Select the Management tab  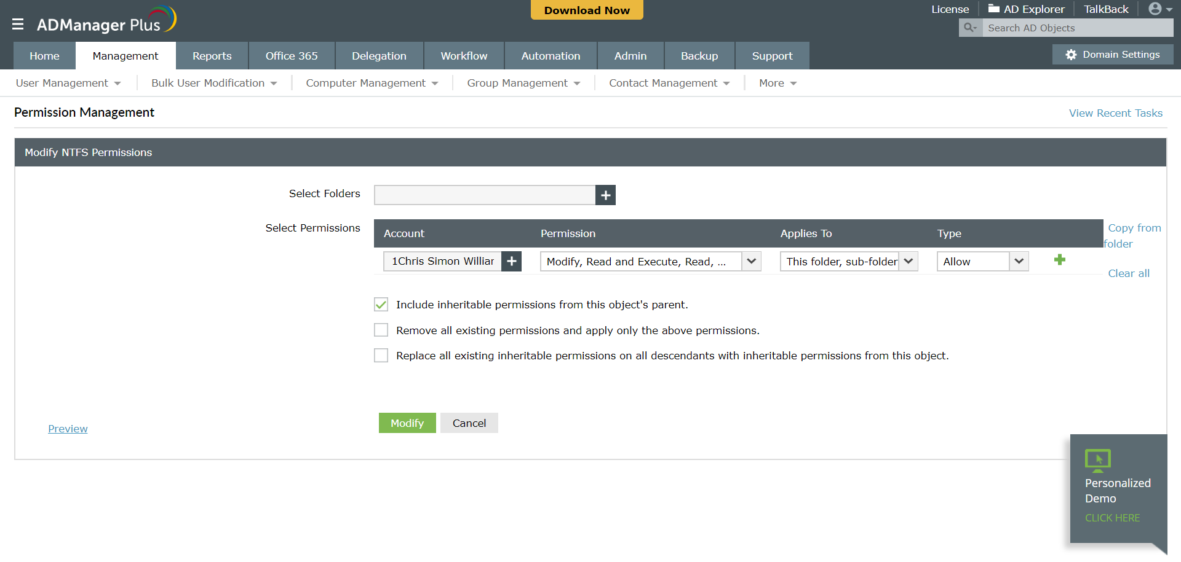125,56
